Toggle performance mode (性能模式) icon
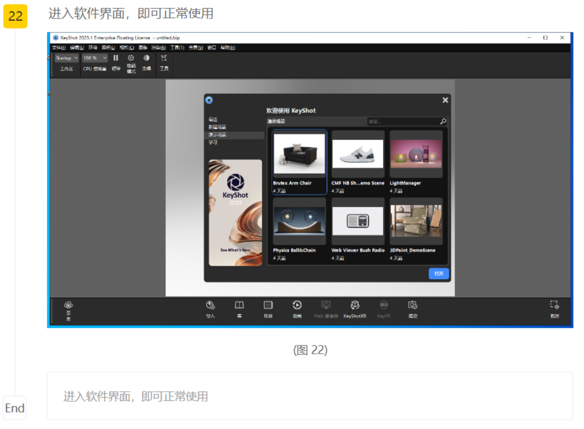The height and width of the screenshot is (429, 584). tap(131, 58)
